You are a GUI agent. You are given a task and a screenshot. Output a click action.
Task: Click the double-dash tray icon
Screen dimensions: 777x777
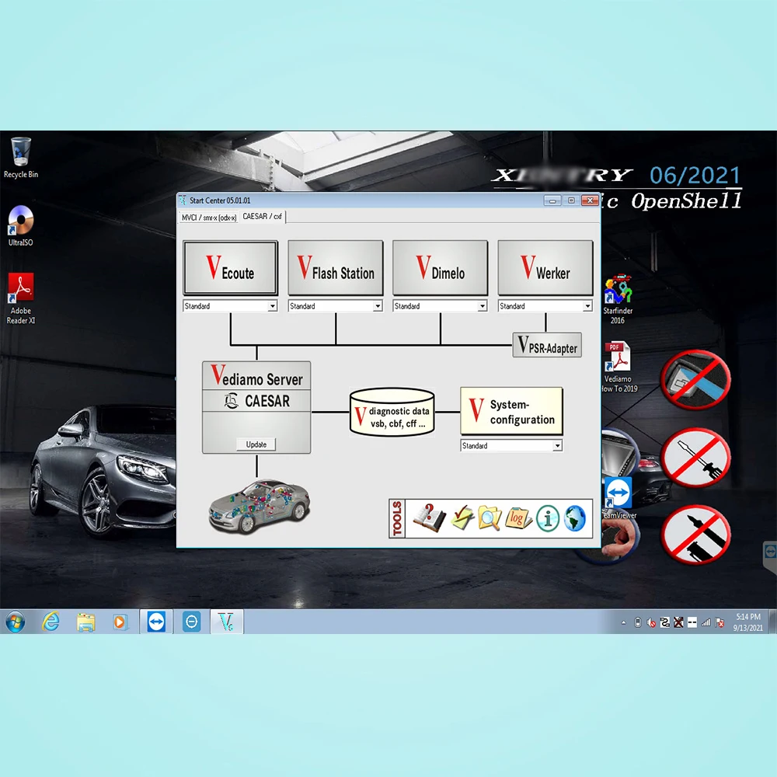coord(692,623)
